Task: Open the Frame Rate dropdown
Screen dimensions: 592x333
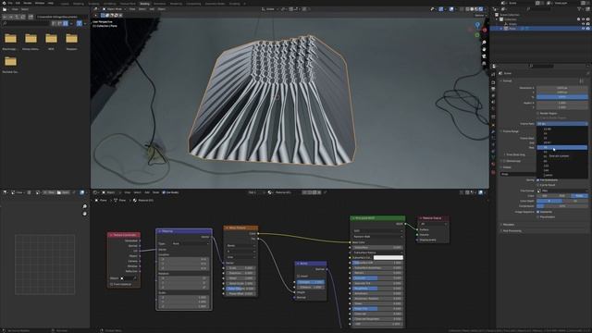Action: click(x=561, y=123)
